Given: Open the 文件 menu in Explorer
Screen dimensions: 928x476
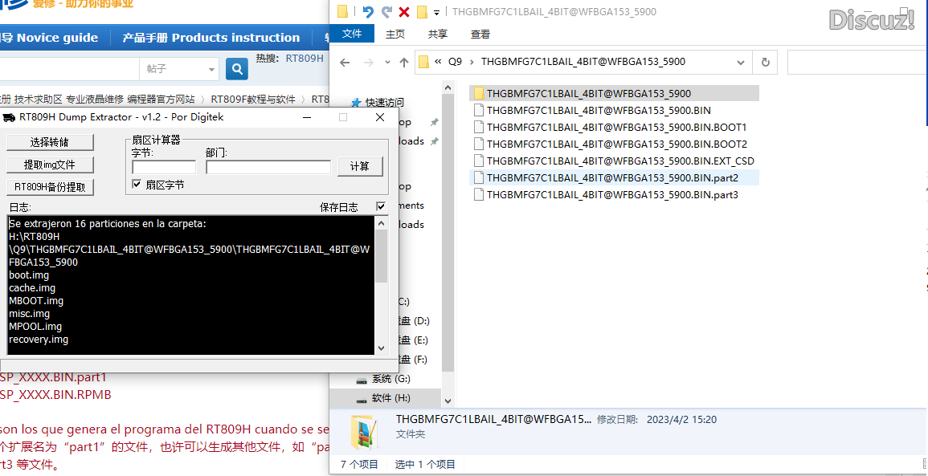Looking at the screenshot, I should pyautogui.click(x=352, y=35).
